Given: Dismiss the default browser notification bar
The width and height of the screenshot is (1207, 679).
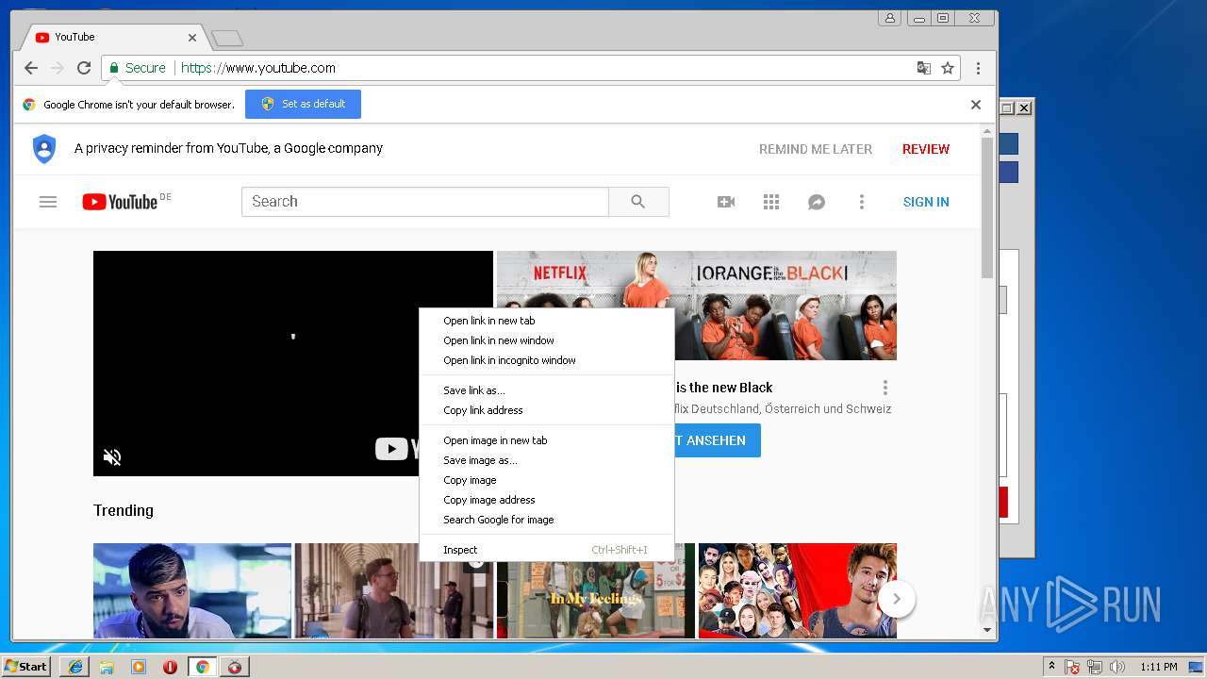Looking at the screenshot, I should click(976, 105).
